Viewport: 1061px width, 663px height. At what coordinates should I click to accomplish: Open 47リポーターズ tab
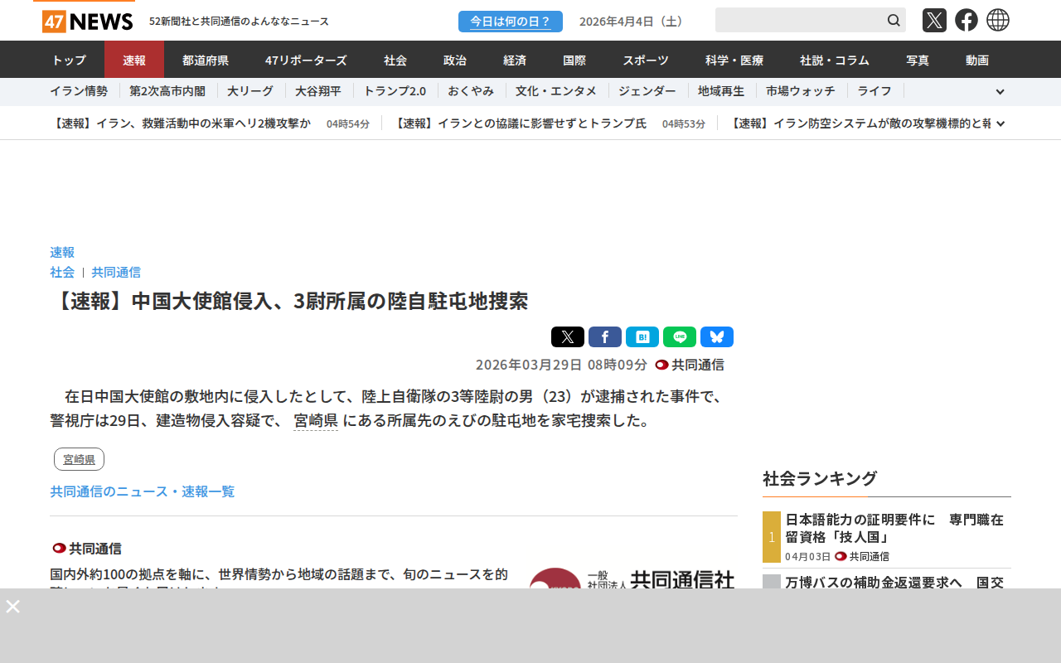point(306,60)
